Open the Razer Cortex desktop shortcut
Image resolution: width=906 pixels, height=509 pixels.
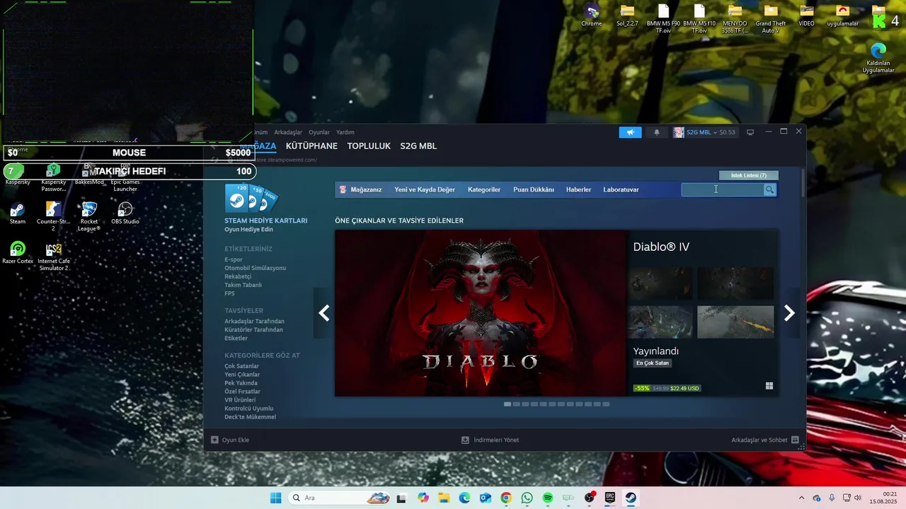point(18,253)
